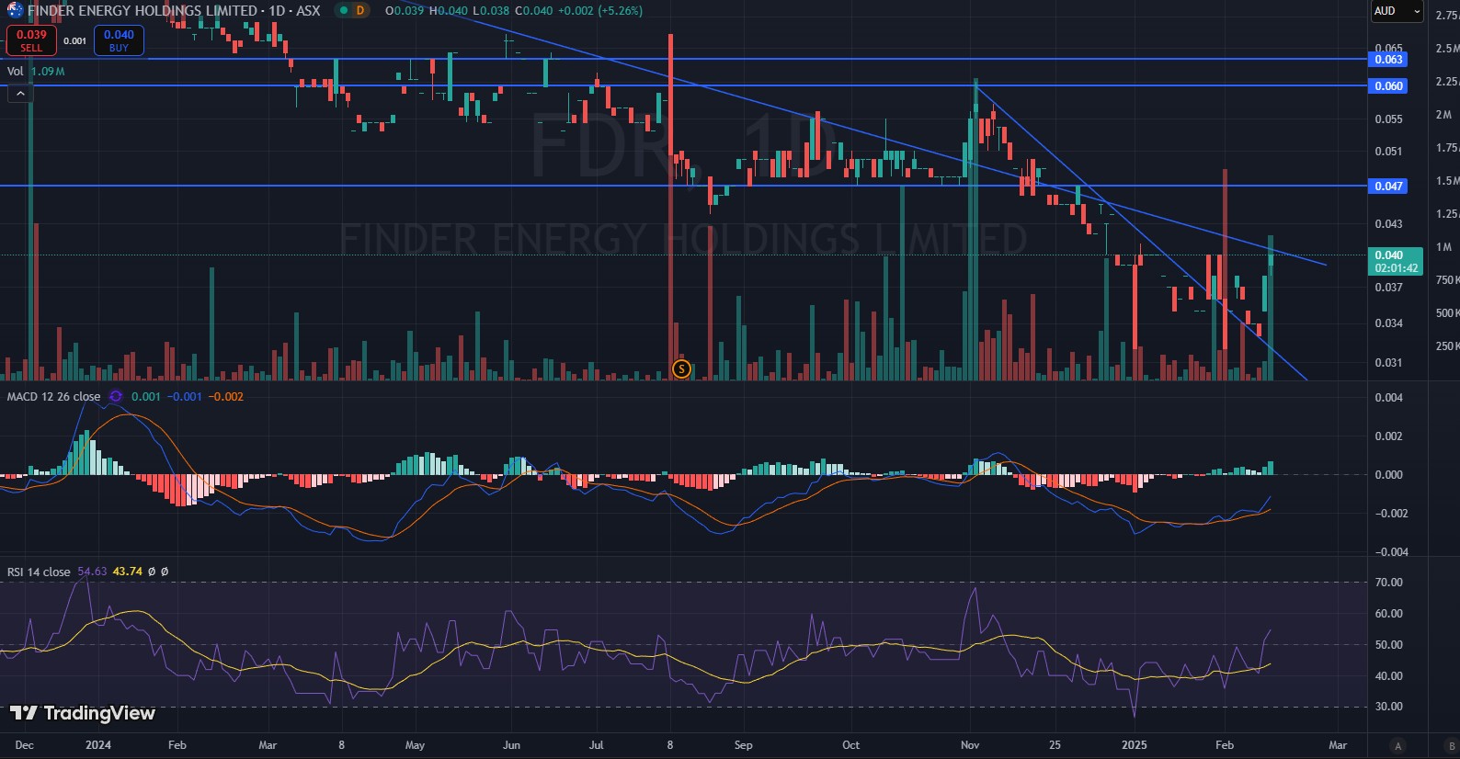The height and width of the screenshot is (759, 1460).
Task: Click the purple icon beside the MACD legend
Action: (x=116, y=397)
